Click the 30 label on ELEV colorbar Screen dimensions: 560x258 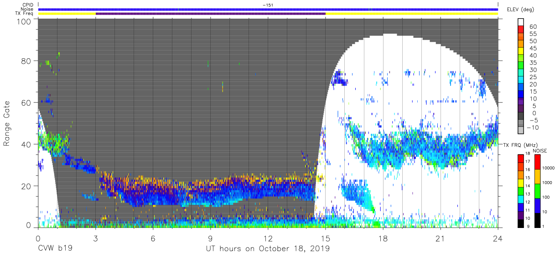click(x=533, y=70)
